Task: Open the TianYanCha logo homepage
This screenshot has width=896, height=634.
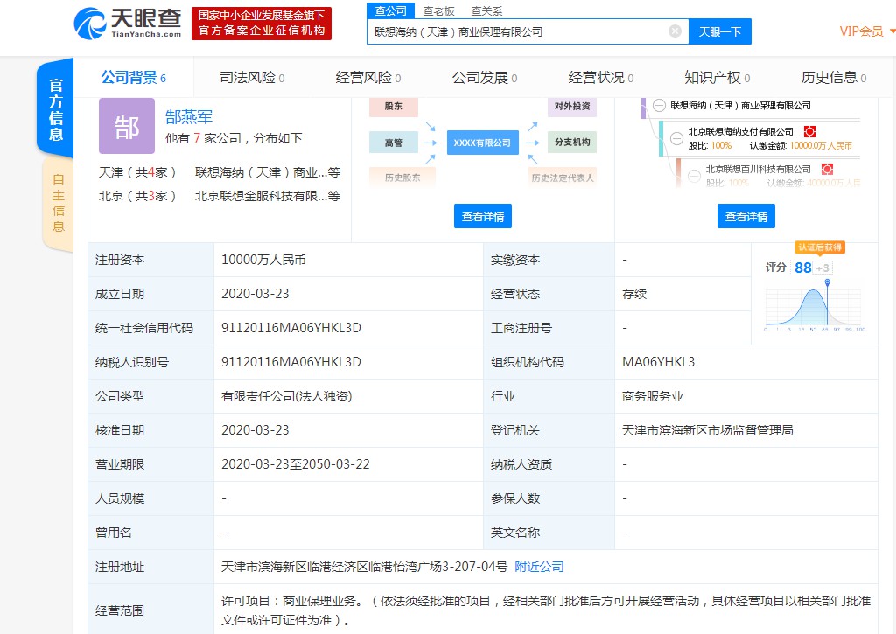Action: [x=128, y=23]
